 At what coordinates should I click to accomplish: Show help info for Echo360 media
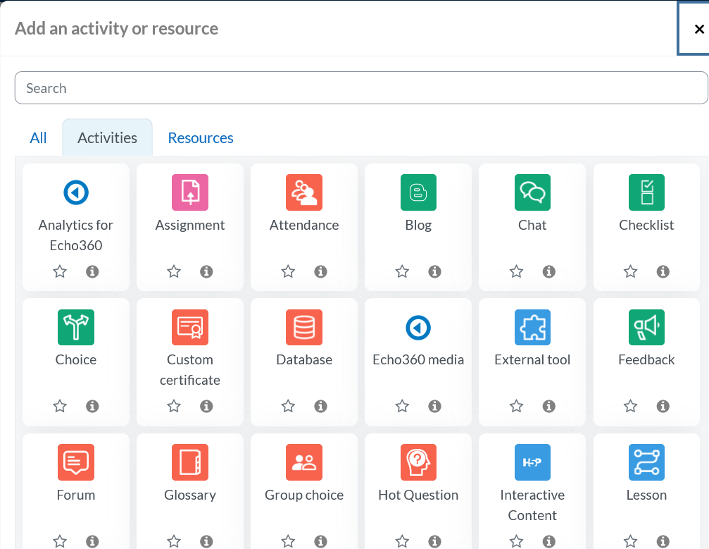434,406
